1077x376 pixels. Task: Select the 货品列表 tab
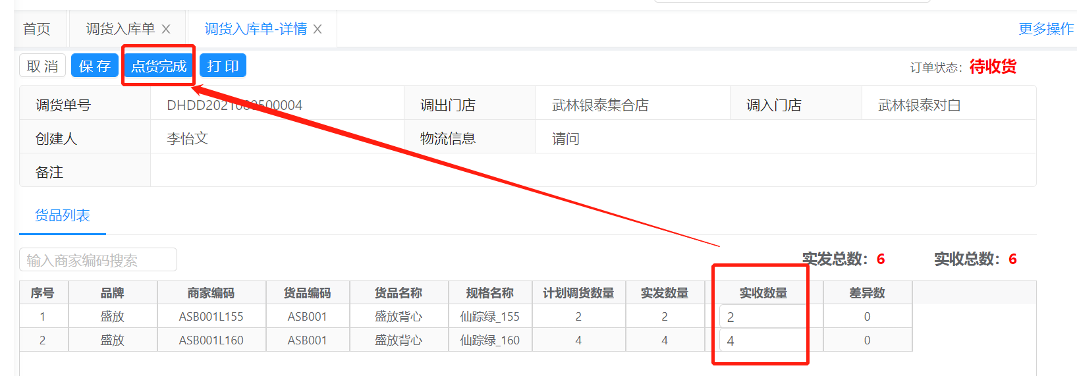63,215
